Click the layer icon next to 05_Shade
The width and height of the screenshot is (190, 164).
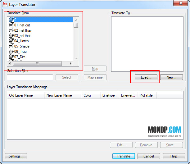[11, 46]
